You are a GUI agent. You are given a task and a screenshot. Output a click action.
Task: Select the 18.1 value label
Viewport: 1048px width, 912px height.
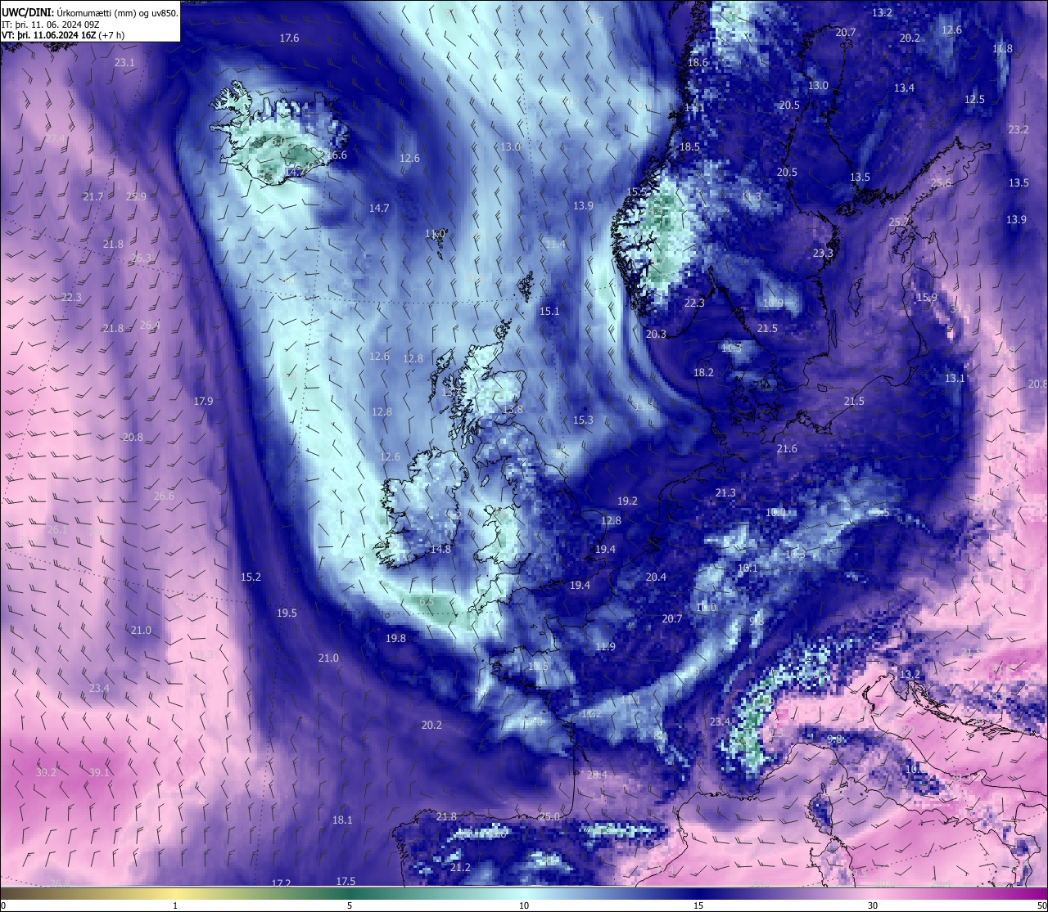pos(342,820)
